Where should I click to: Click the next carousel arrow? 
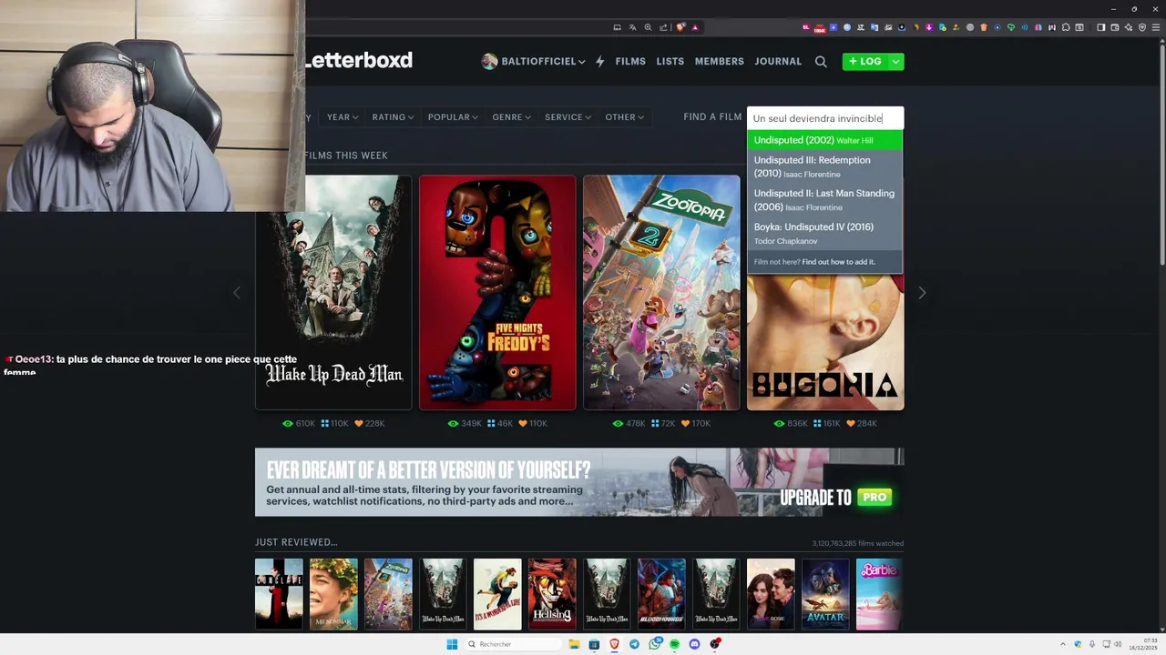pyautogui.click(x=922, y=292)
